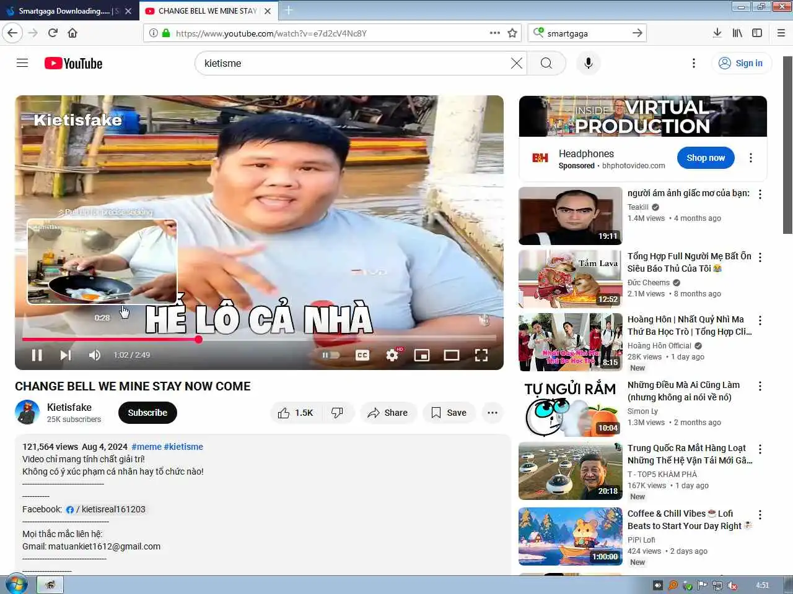Bookmark this page with star
793x594 pixels.
pyautogui.click(x=512, y=33)
